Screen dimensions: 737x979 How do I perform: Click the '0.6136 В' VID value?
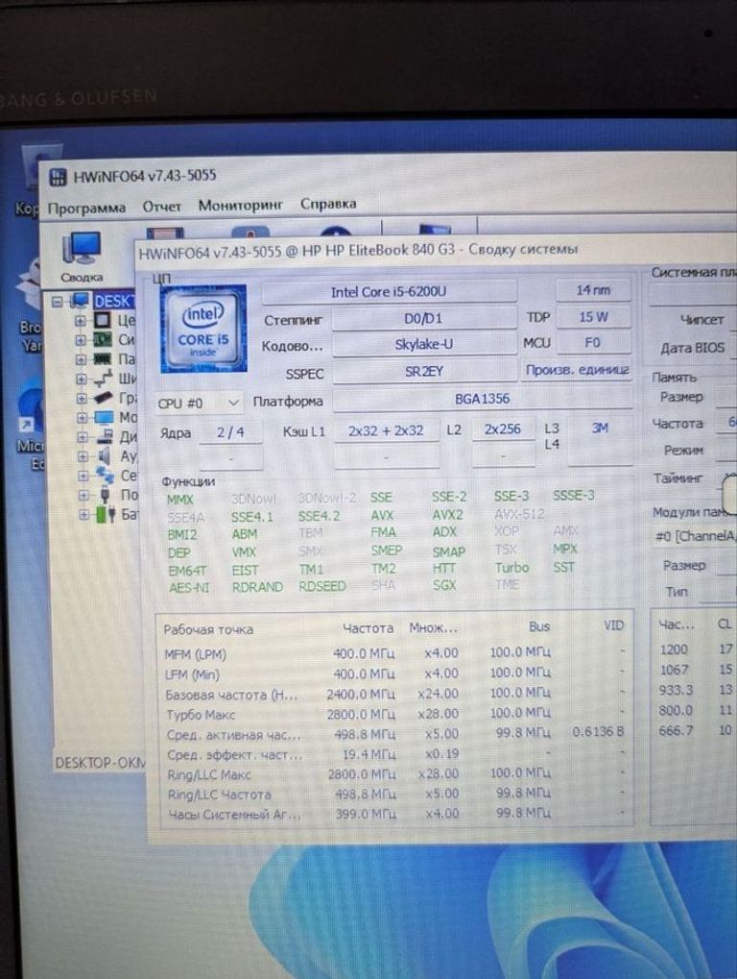click(598, 731)
